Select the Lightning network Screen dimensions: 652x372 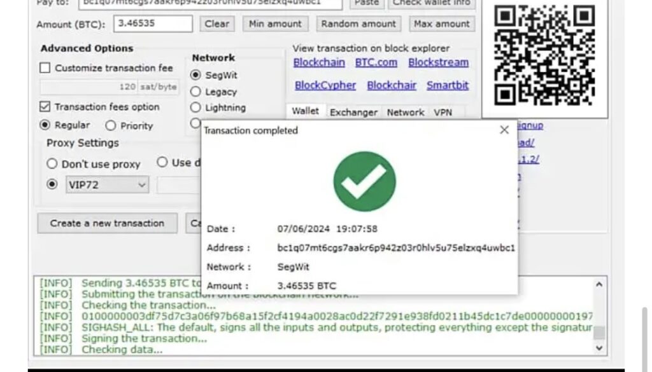[195, 107]
